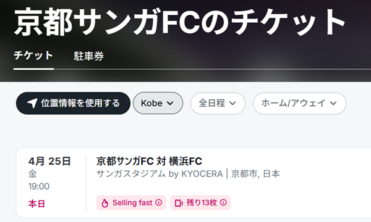Click the ticket icon before 残り13枚
Viewport: 371px width, 222px height.
pos(179,203)
